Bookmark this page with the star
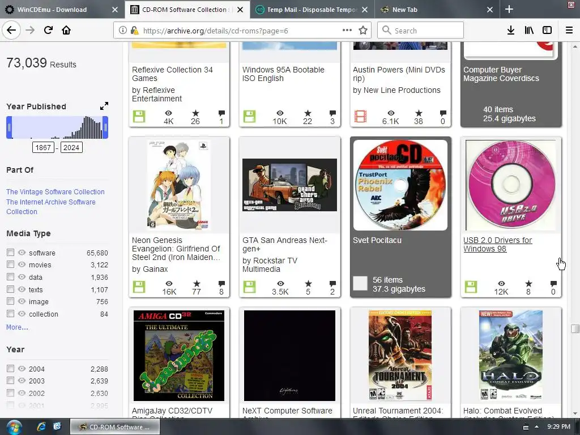The image size is (580, 435). click(363, 30)
